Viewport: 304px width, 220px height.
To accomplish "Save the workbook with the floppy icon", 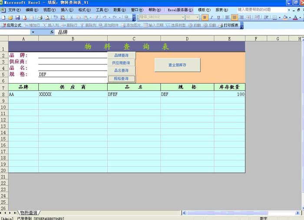I will point(17,17).
